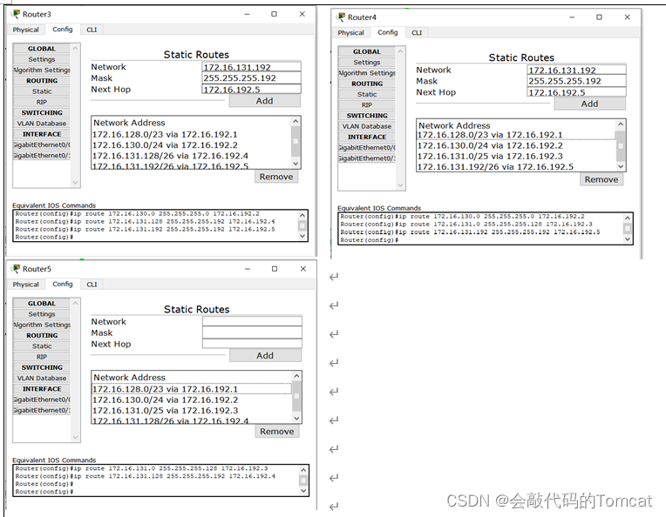This screenshot has height=517, width=666.
Task: Select Static routing in Router5 sidebar
Action: 42,346
